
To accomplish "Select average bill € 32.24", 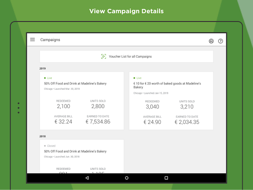I will click(x=63, y=122).
